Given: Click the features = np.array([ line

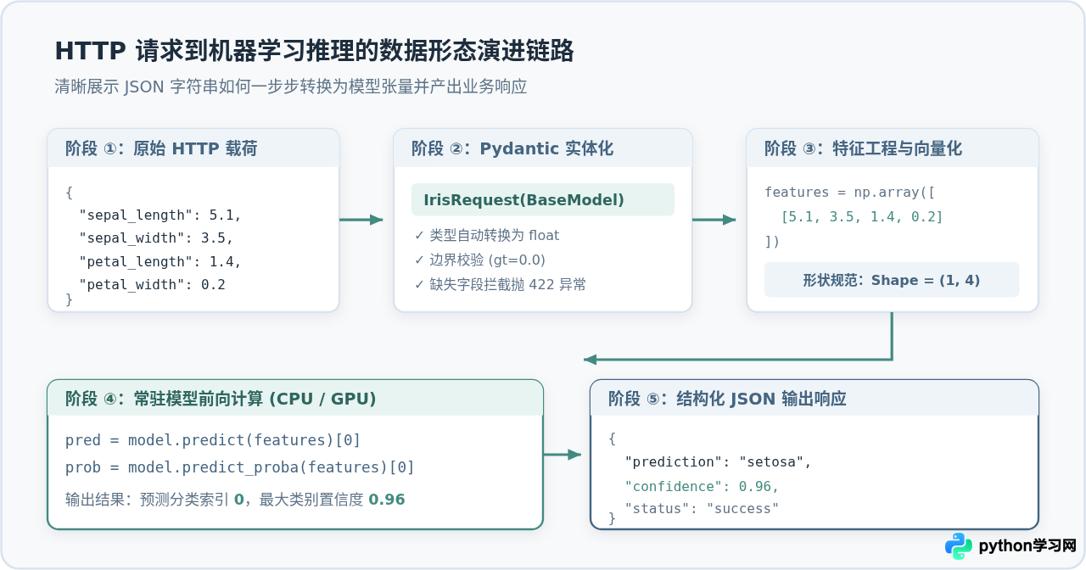Looking at the screenshot, I should point(849,193).
